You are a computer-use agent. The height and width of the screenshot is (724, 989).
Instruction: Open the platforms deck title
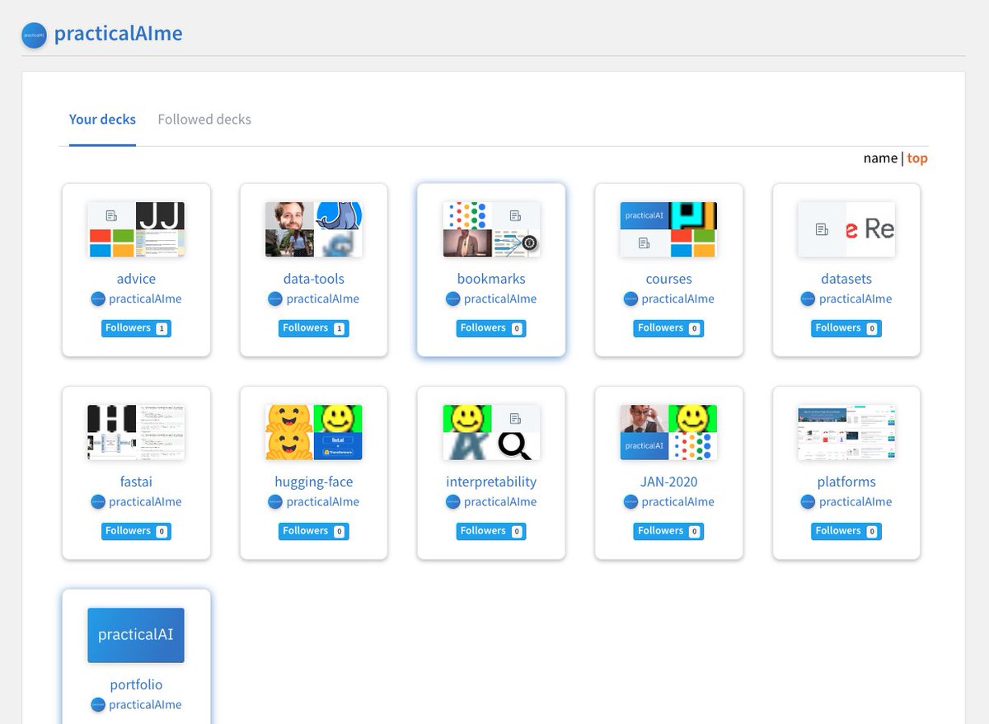tap(846, 482)
